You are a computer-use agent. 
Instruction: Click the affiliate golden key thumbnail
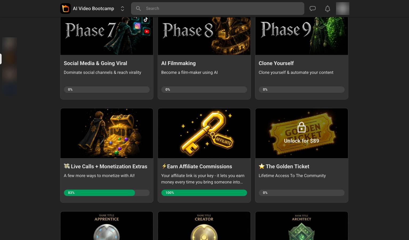click(204, 133)
